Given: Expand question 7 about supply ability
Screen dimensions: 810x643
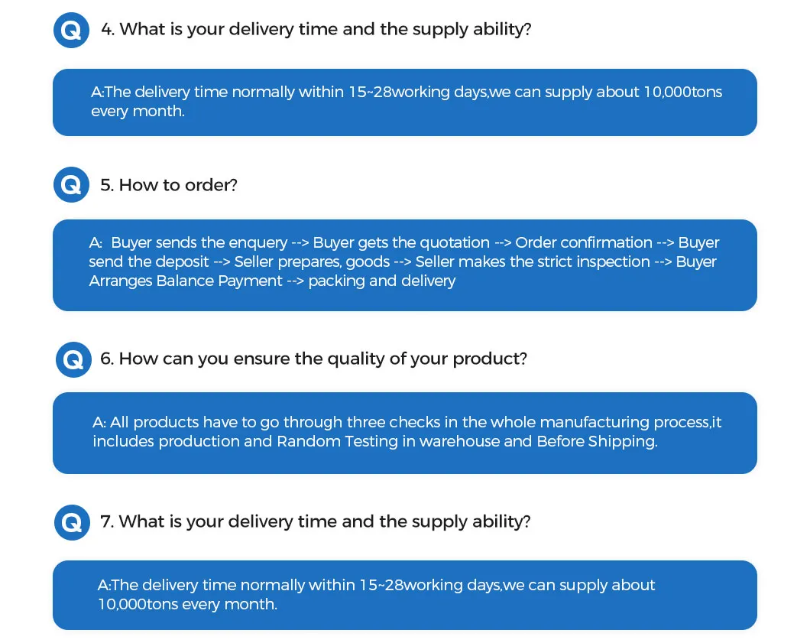Looking at the screenshot, I should [x=316, y=521].
